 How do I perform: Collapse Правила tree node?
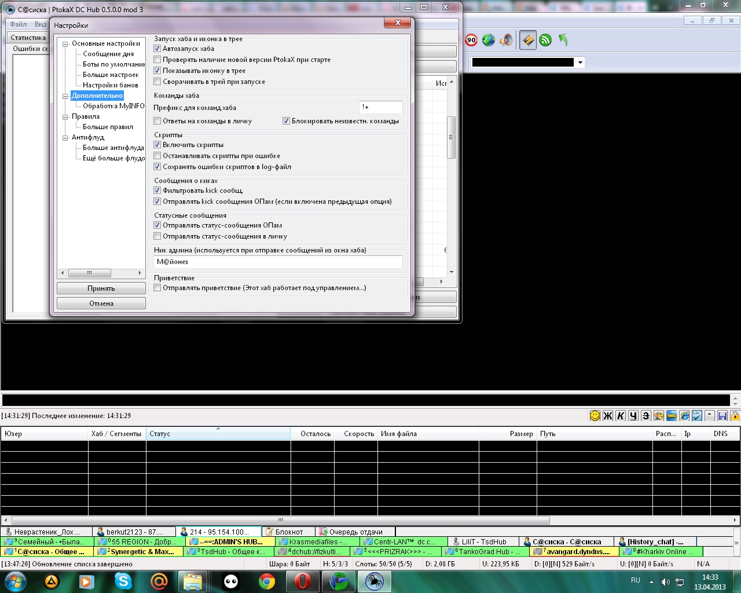pyautogui.click(x=65, y=117)
